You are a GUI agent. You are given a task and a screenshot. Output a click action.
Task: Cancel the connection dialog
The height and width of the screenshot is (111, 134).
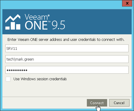[119, 103]
